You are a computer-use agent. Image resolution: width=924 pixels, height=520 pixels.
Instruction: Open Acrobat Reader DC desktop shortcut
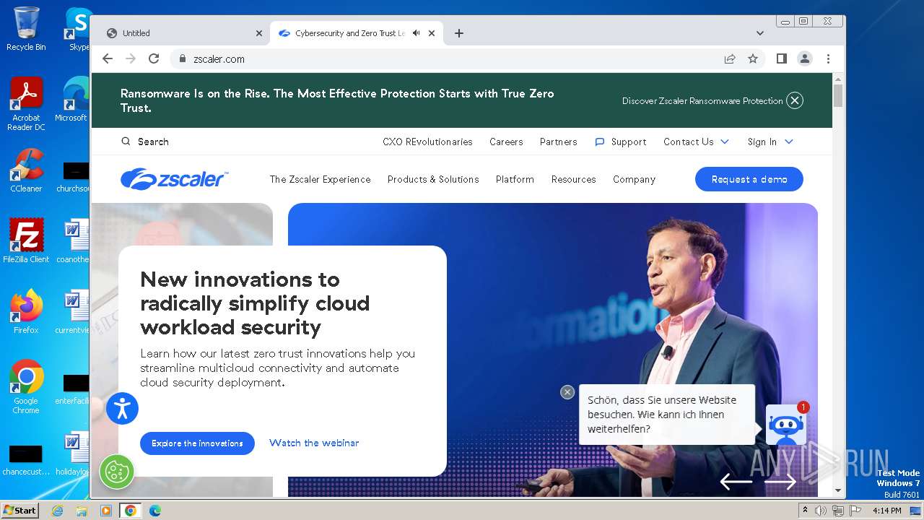tap(26, 104)
